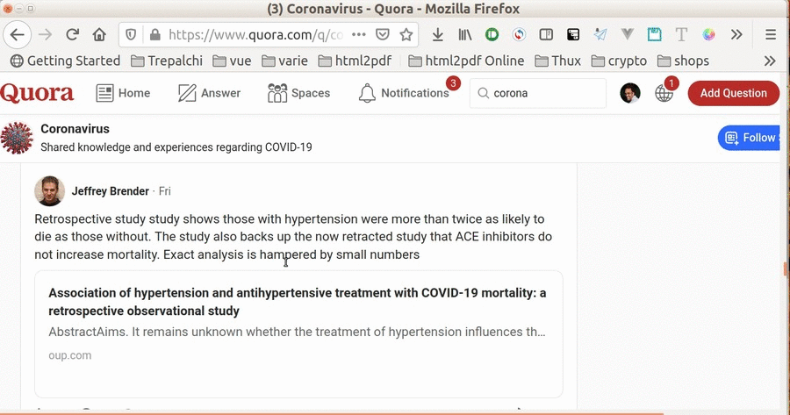Open language globe icon
This screenshot has height=415, width=790.
point(664,93)
